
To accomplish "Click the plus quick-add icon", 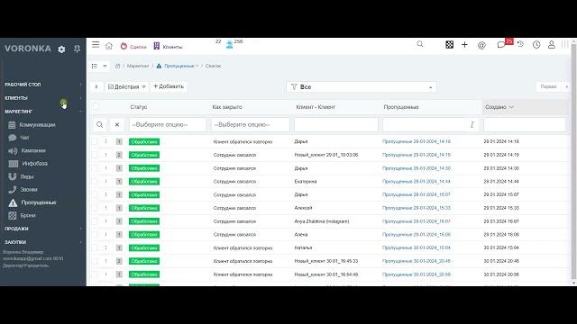I will point(464,45).
